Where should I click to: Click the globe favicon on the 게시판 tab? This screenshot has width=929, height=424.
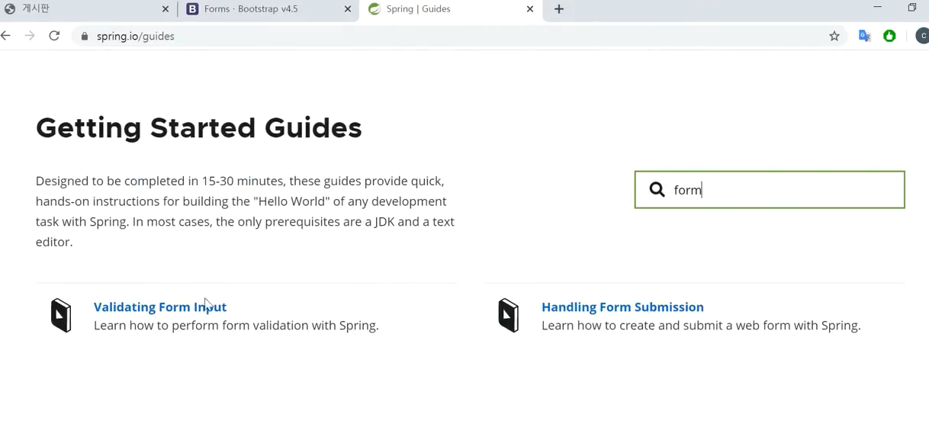click(10, 9)
